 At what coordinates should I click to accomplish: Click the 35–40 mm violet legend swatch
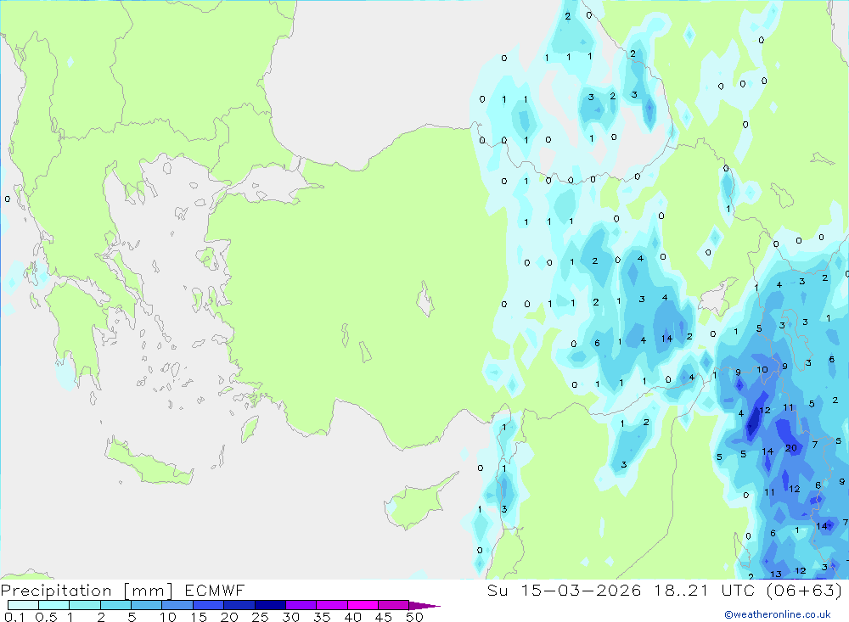click(331, 605)
